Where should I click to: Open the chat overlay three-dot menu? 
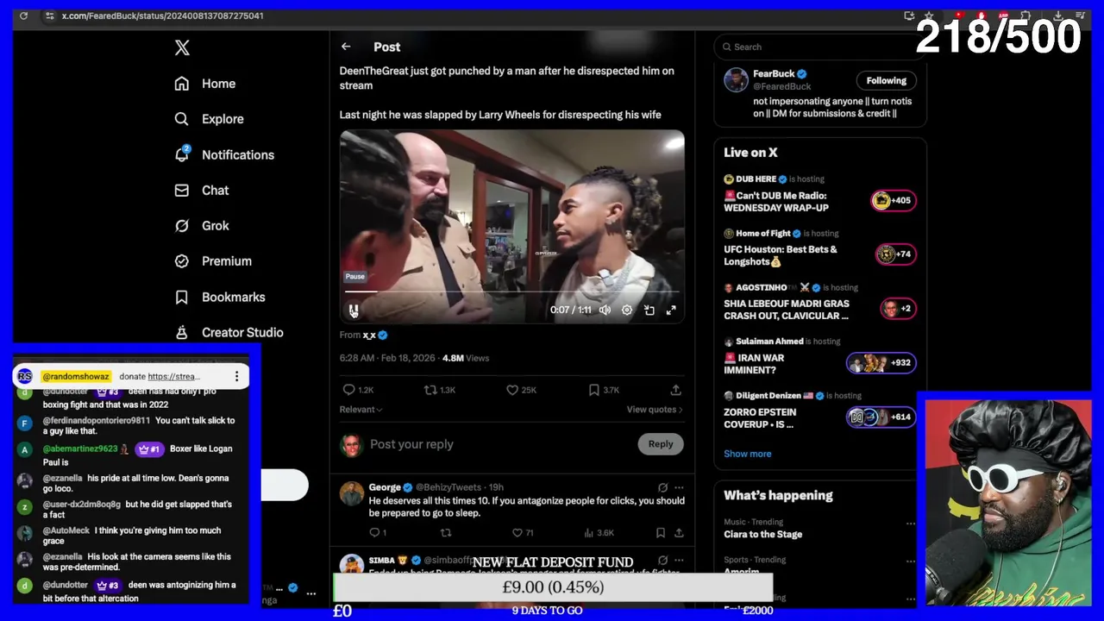[x=236, y=376]
